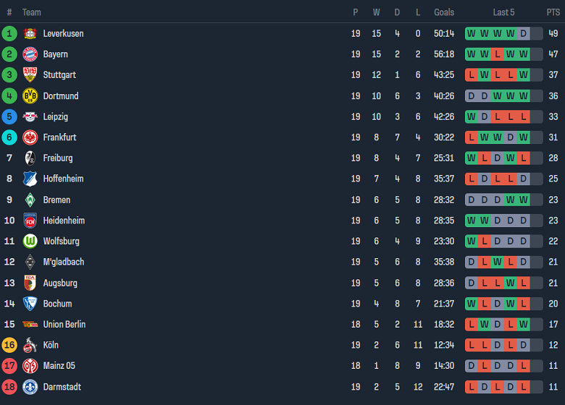Sort by Goals column header
Image resolution: width=565 pixels, height=405 pixels.
click(444, 12)
